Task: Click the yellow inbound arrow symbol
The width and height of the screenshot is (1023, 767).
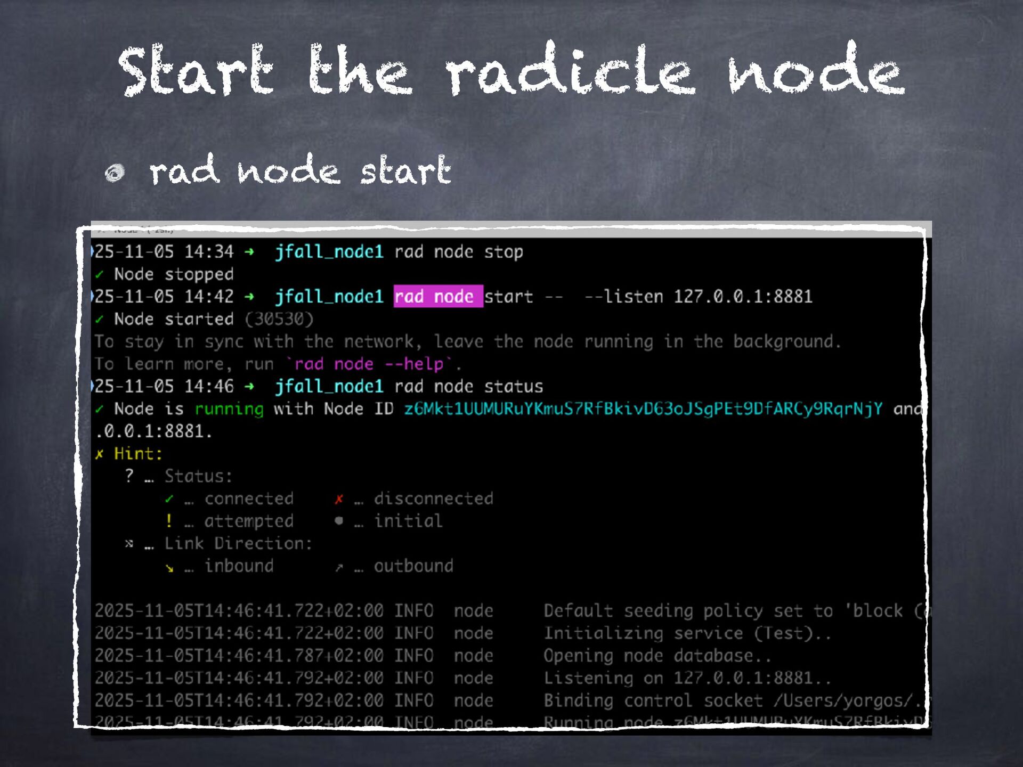Action: (x=169, y=568)
